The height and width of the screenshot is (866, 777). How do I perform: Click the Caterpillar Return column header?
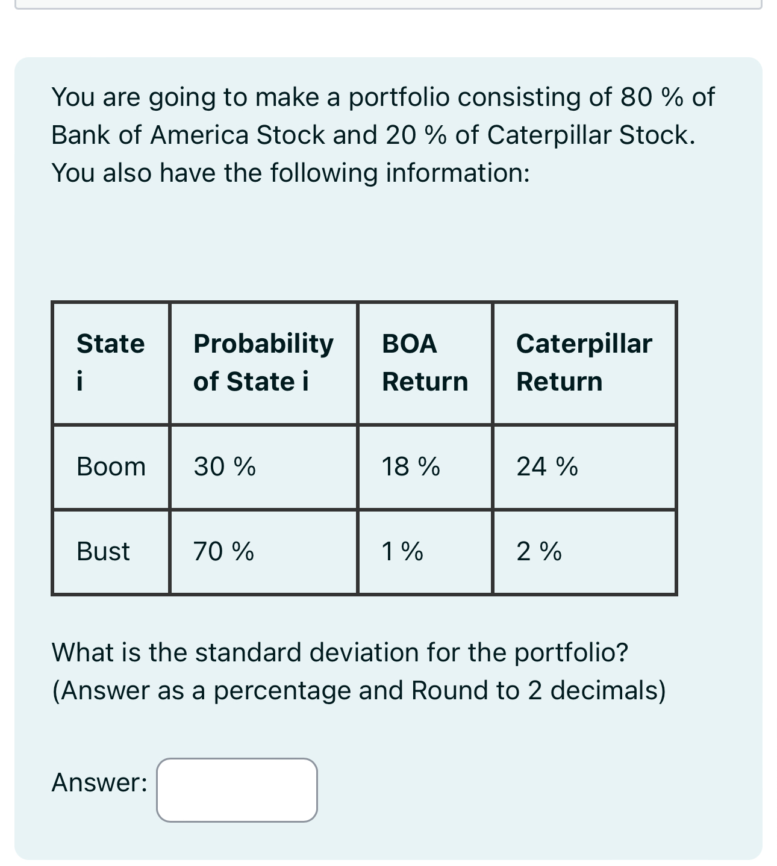pyautogui.click(x=584, y=361)
